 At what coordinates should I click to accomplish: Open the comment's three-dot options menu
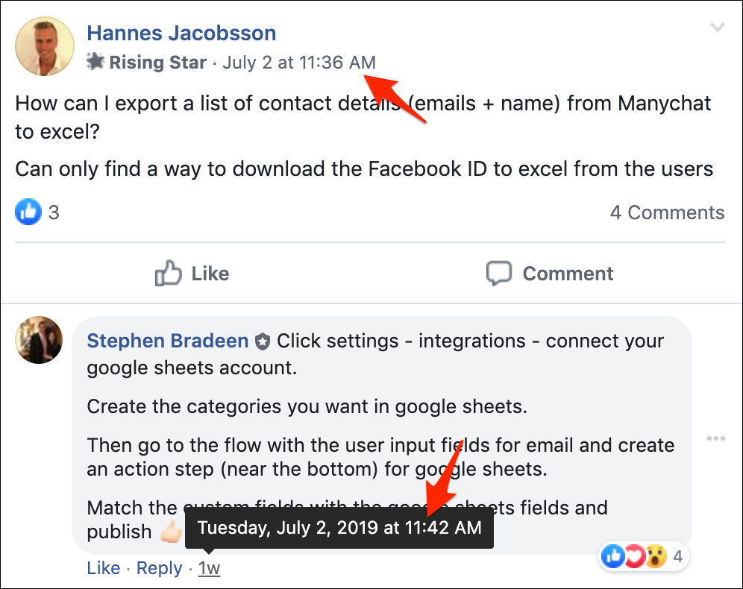click(x=715, y=438)
